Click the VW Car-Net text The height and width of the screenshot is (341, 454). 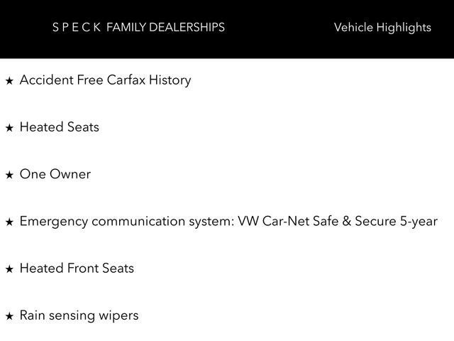click(270, 221)
